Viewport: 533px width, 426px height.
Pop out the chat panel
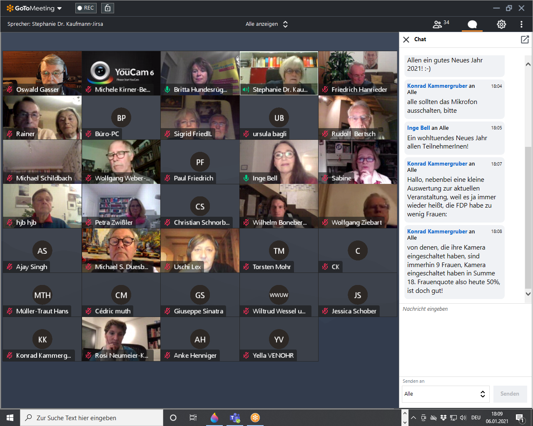click(x=525, y=40)
